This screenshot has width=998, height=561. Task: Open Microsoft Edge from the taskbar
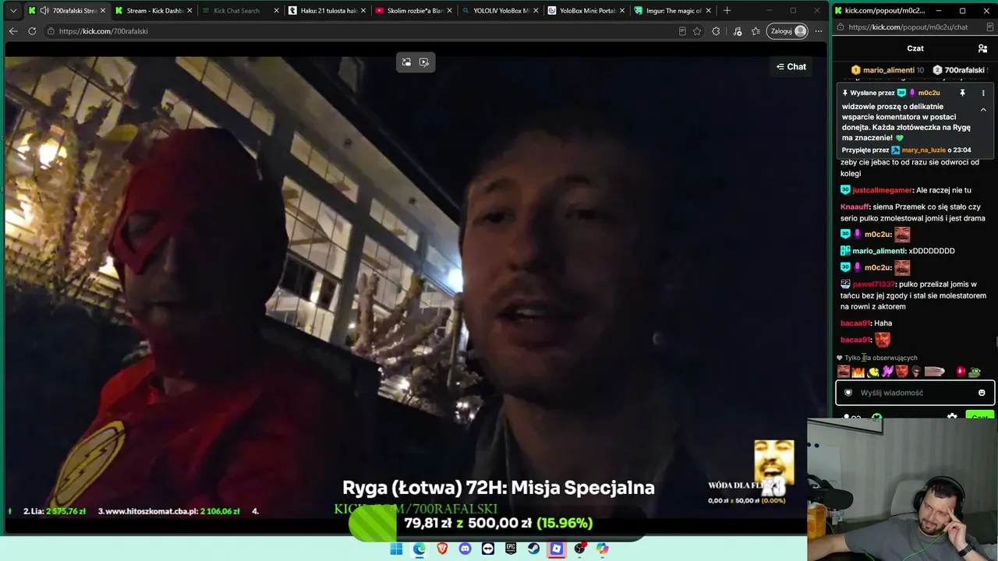[419, 549]
